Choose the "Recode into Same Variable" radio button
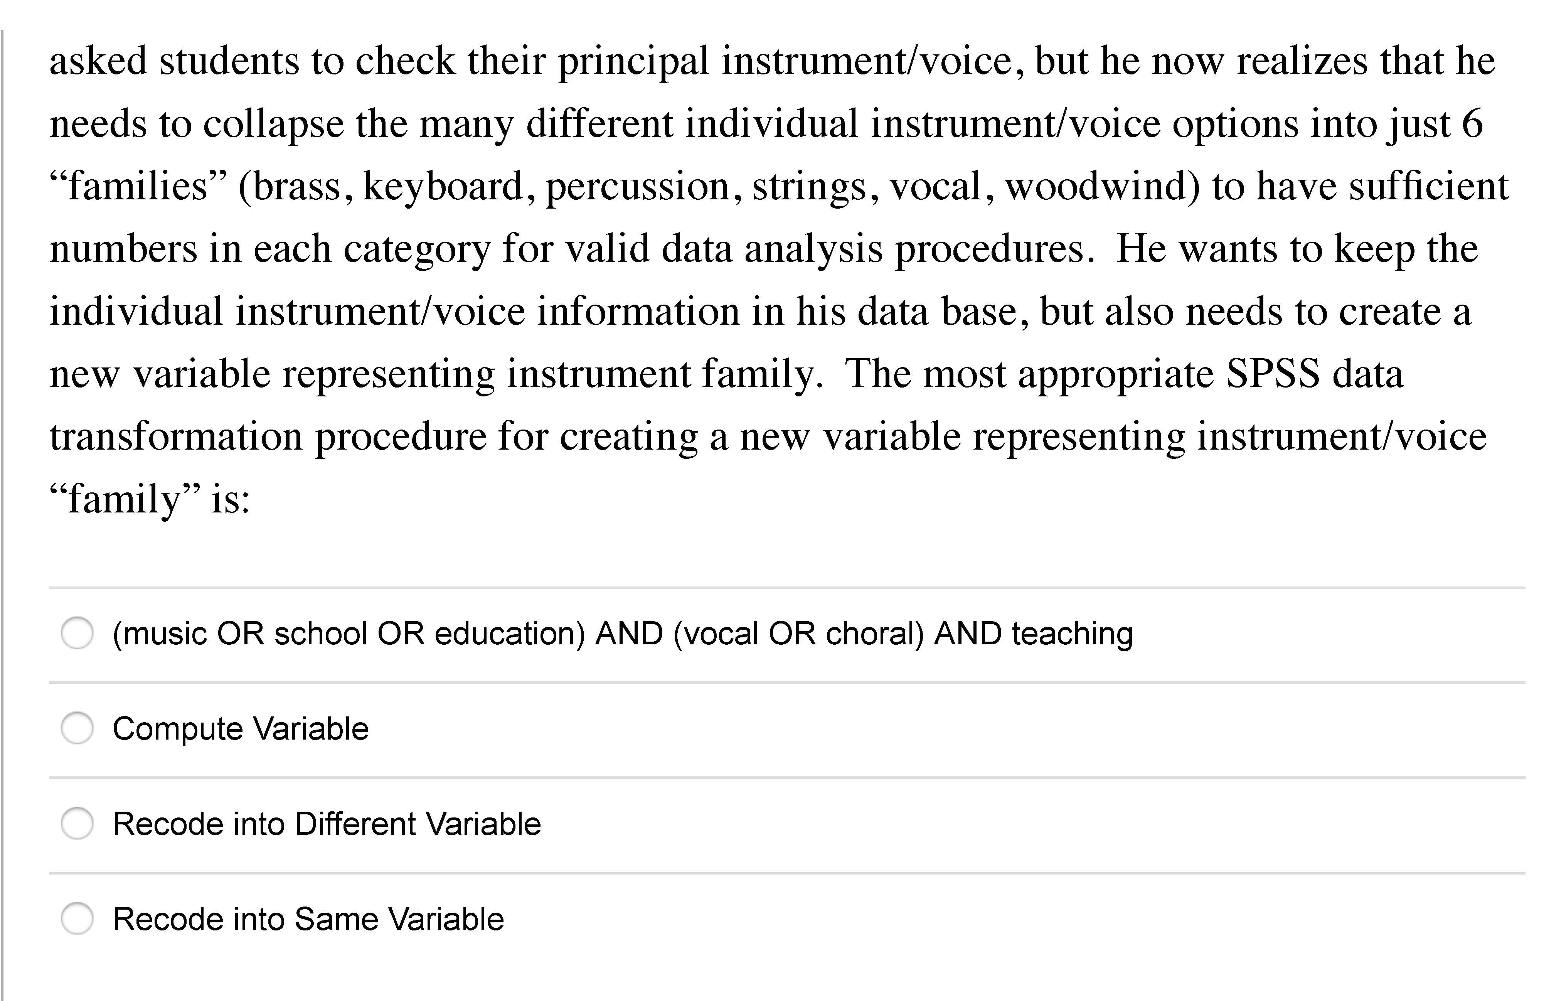This screenshot has height=1001, width=1566. tap(77, 918)
